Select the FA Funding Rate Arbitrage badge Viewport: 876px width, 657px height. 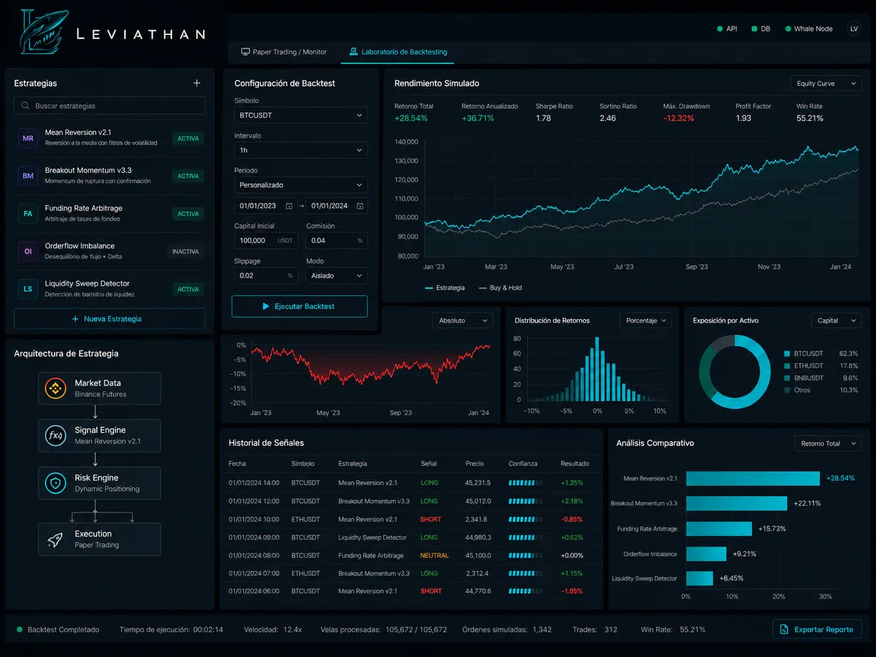28,214
